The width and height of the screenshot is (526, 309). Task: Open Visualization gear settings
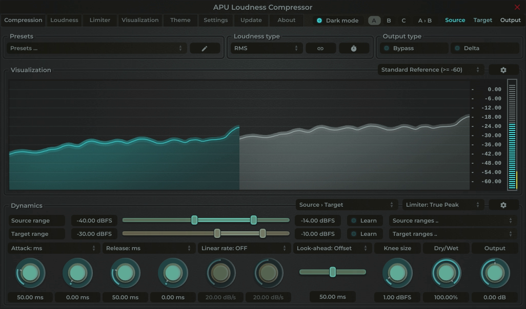(x=503, y=70)
